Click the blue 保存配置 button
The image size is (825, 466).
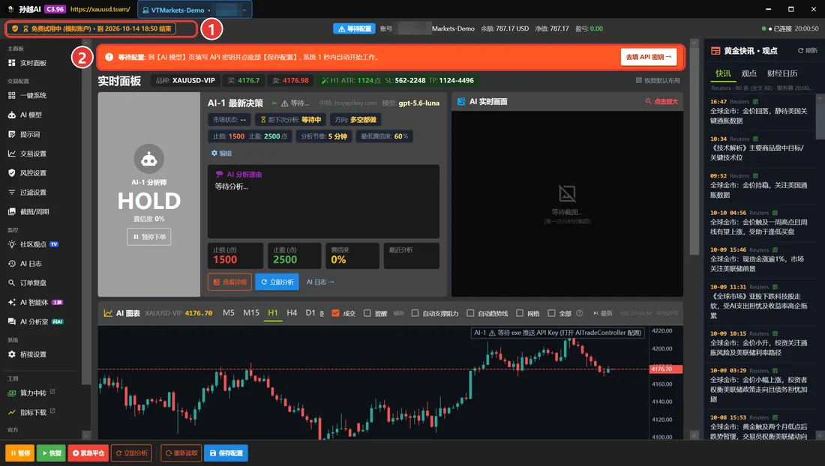click(x=226, y=453)
